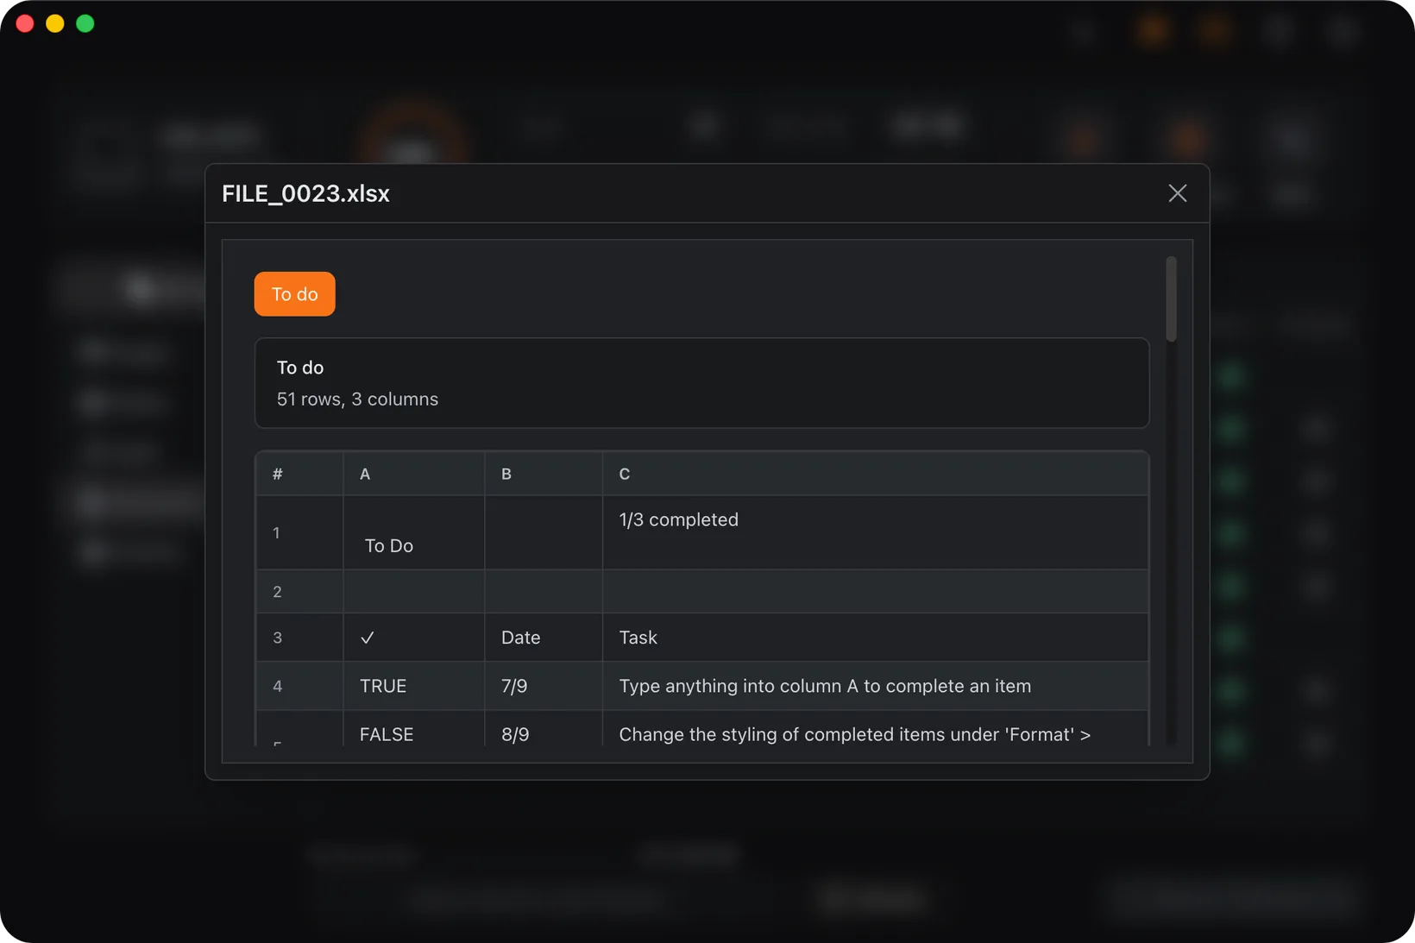Select the 'To Do' cell in row 1

click(x=413, y=532)
